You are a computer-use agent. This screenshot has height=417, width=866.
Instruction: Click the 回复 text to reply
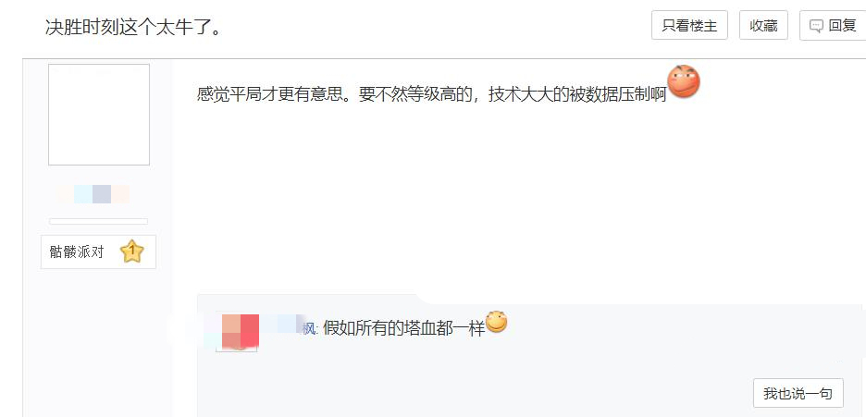click(842, 25)
